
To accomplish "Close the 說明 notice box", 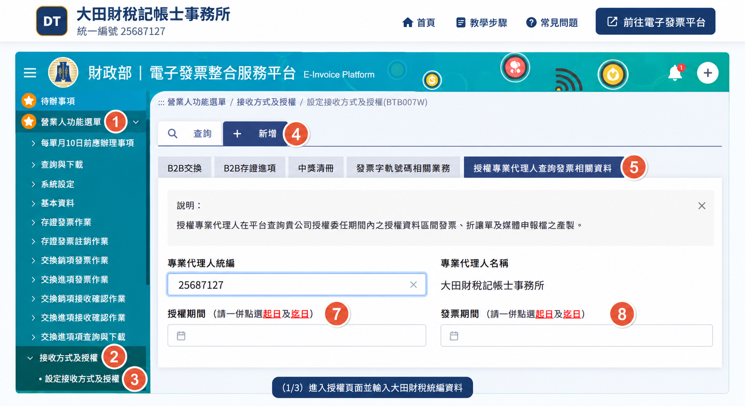I will [x=702, y=206].
